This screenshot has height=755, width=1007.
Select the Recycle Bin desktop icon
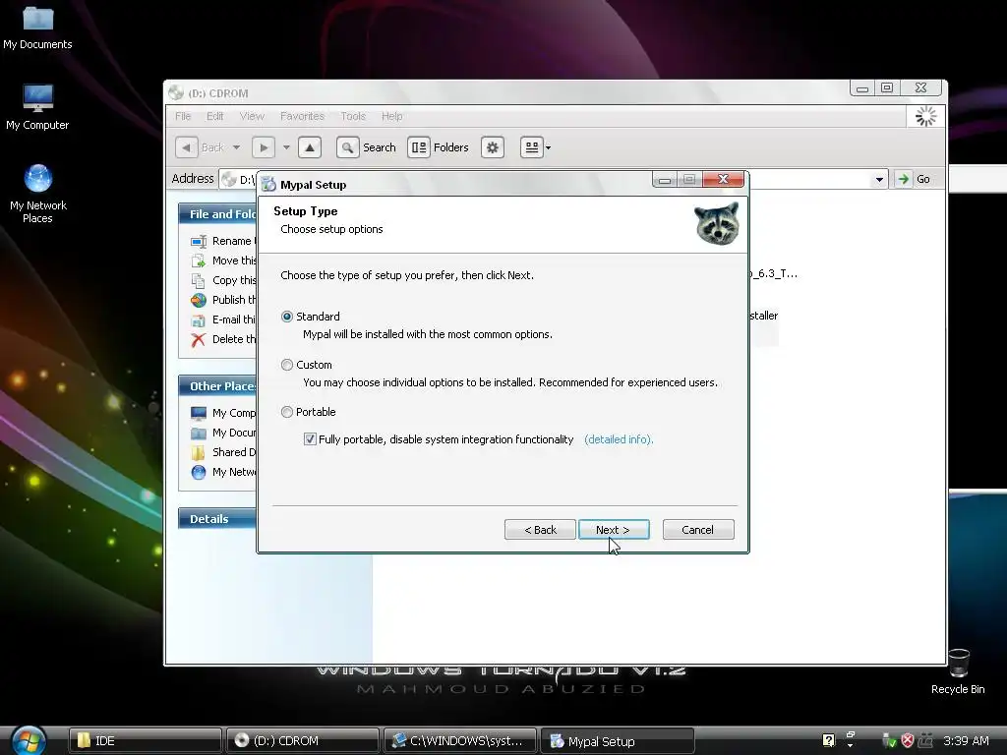tap(958, 671)
